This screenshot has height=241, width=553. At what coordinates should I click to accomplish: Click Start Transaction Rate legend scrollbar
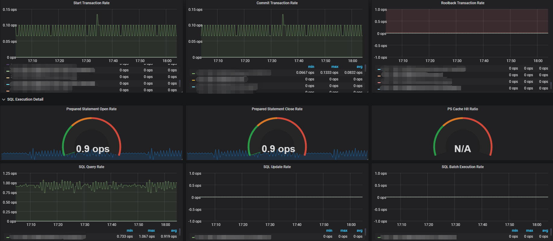pyautogui.click(x=180, y=83)
